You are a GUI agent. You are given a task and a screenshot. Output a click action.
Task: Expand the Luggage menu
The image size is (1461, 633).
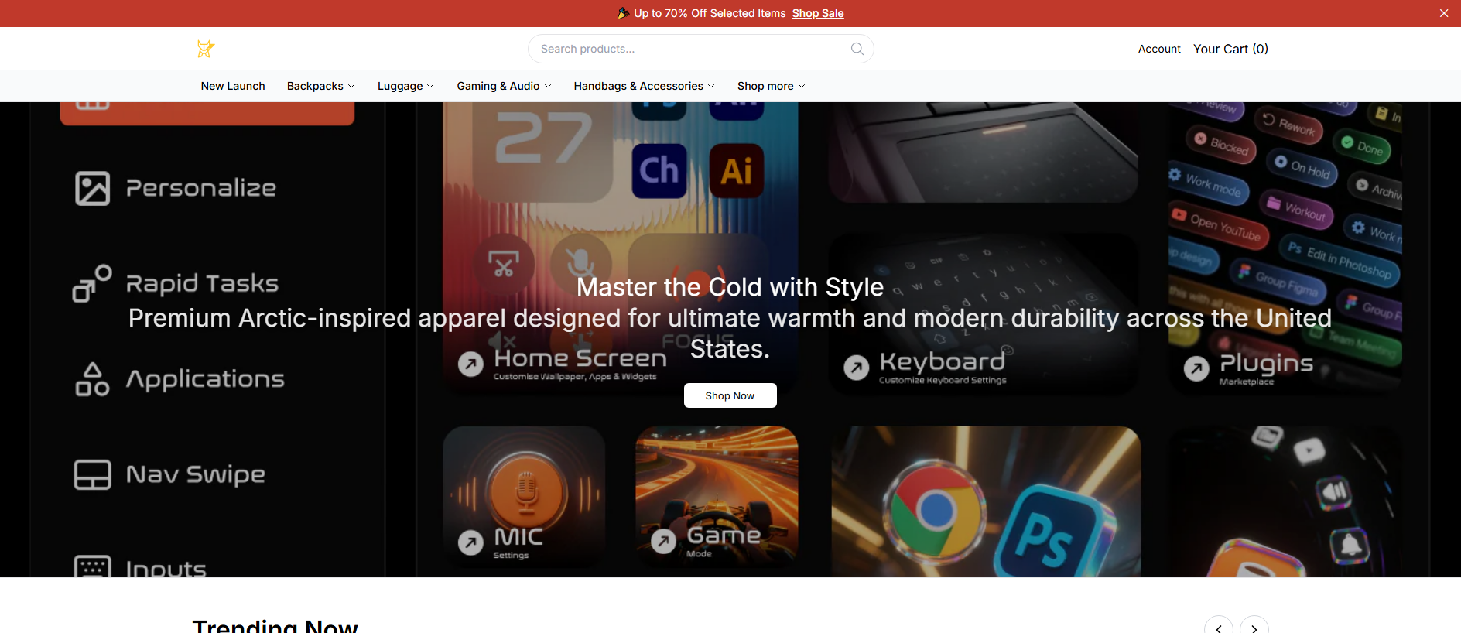(x=405, y=86)
